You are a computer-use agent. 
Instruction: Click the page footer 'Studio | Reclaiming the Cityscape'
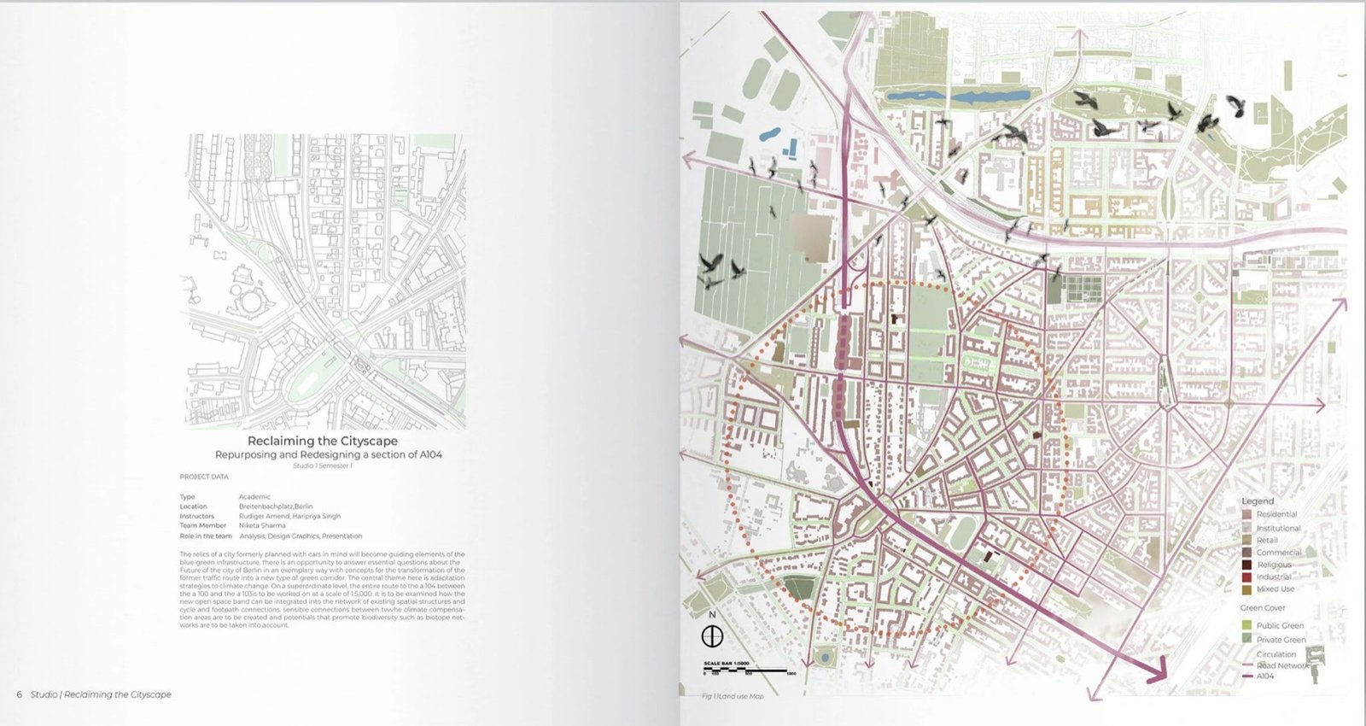tap(101, 694)
